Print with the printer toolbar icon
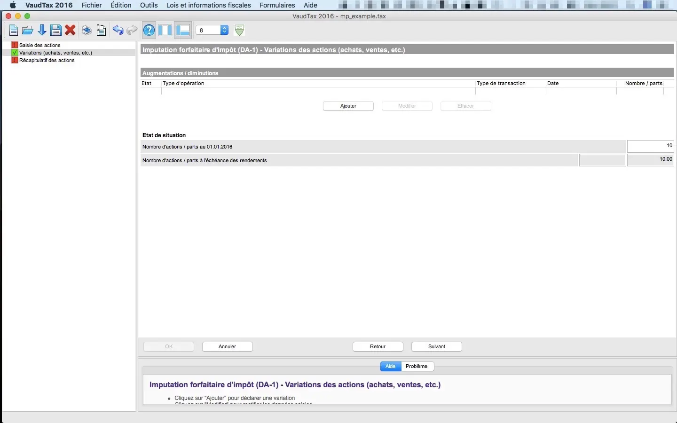677x423 pixels. coord(87,31)
